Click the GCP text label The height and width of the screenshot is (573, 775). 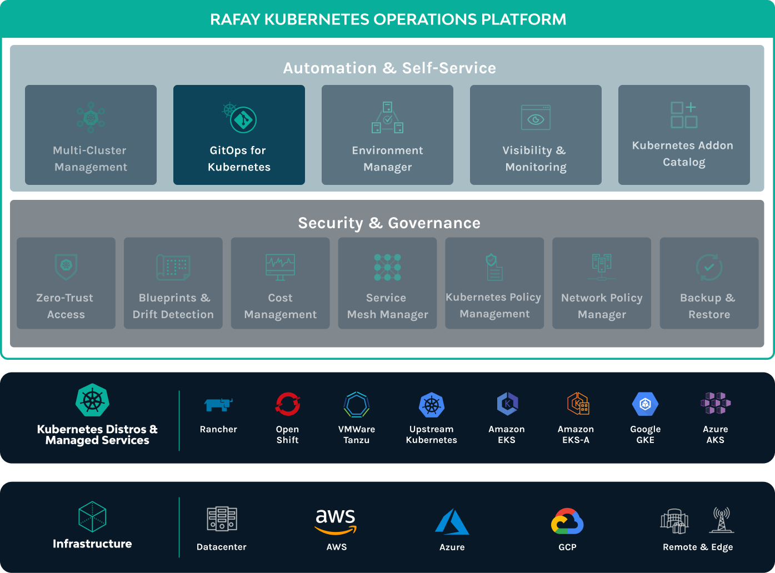pyautogui.click(x=567, y=547)
